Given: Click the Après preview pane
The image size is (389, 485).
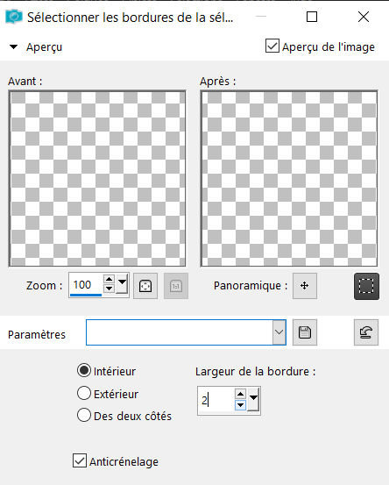Looking at the screenshot, I should tap(289, 178).
